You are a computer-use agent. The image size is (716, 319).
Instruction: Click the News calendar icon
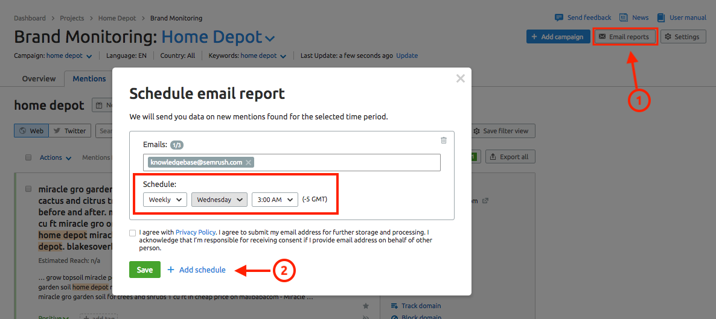pyautogui.click(x=623, y=17)
